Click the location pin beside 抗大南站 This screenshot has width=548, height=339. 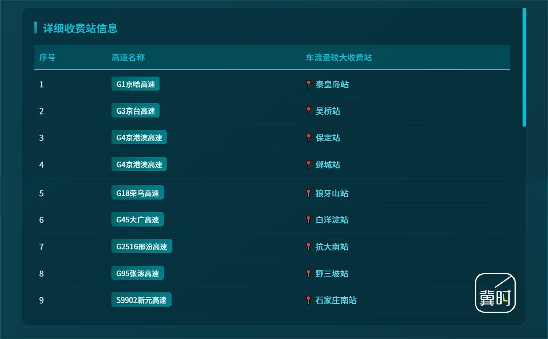tap(309, 247)
